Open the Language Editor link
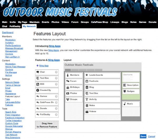Viewport: 158px width, 139px height. 13,102
